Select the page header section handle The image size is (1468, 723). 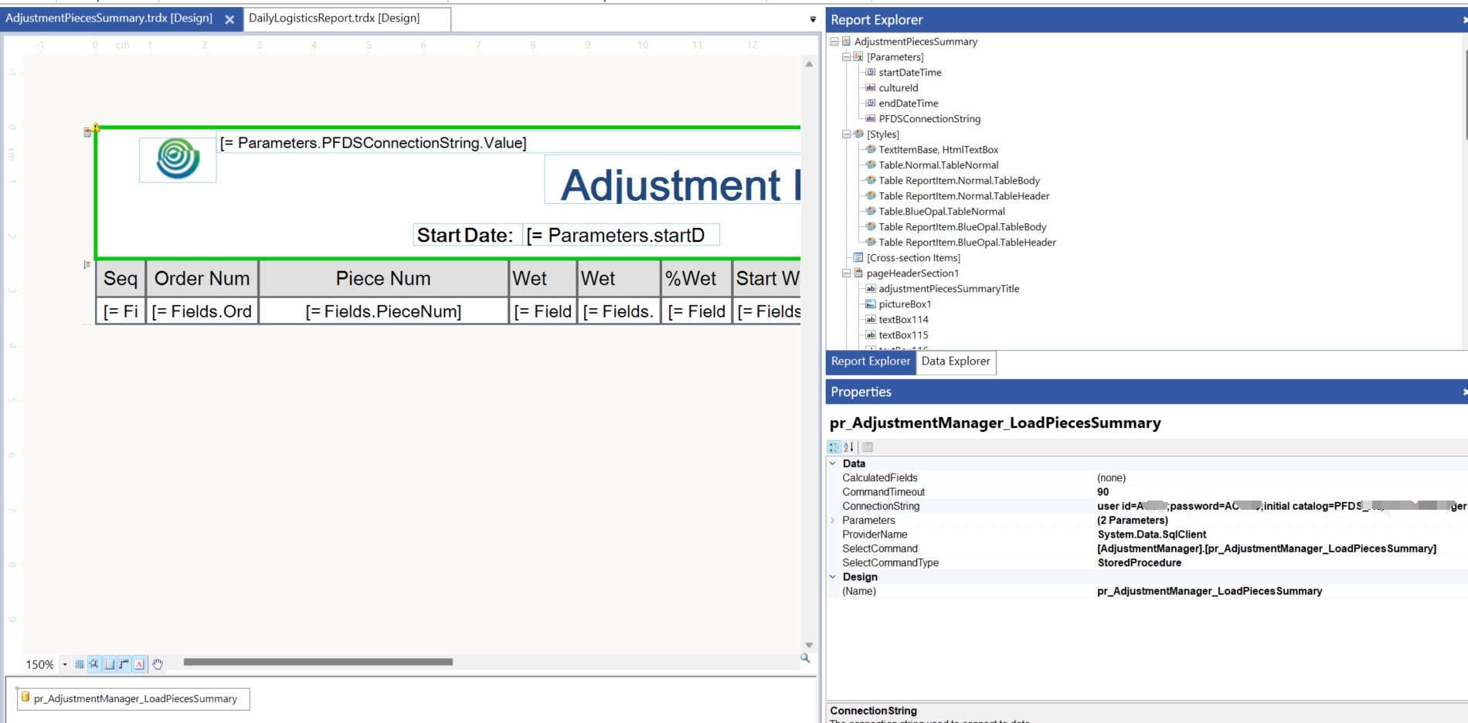point(87,133)
